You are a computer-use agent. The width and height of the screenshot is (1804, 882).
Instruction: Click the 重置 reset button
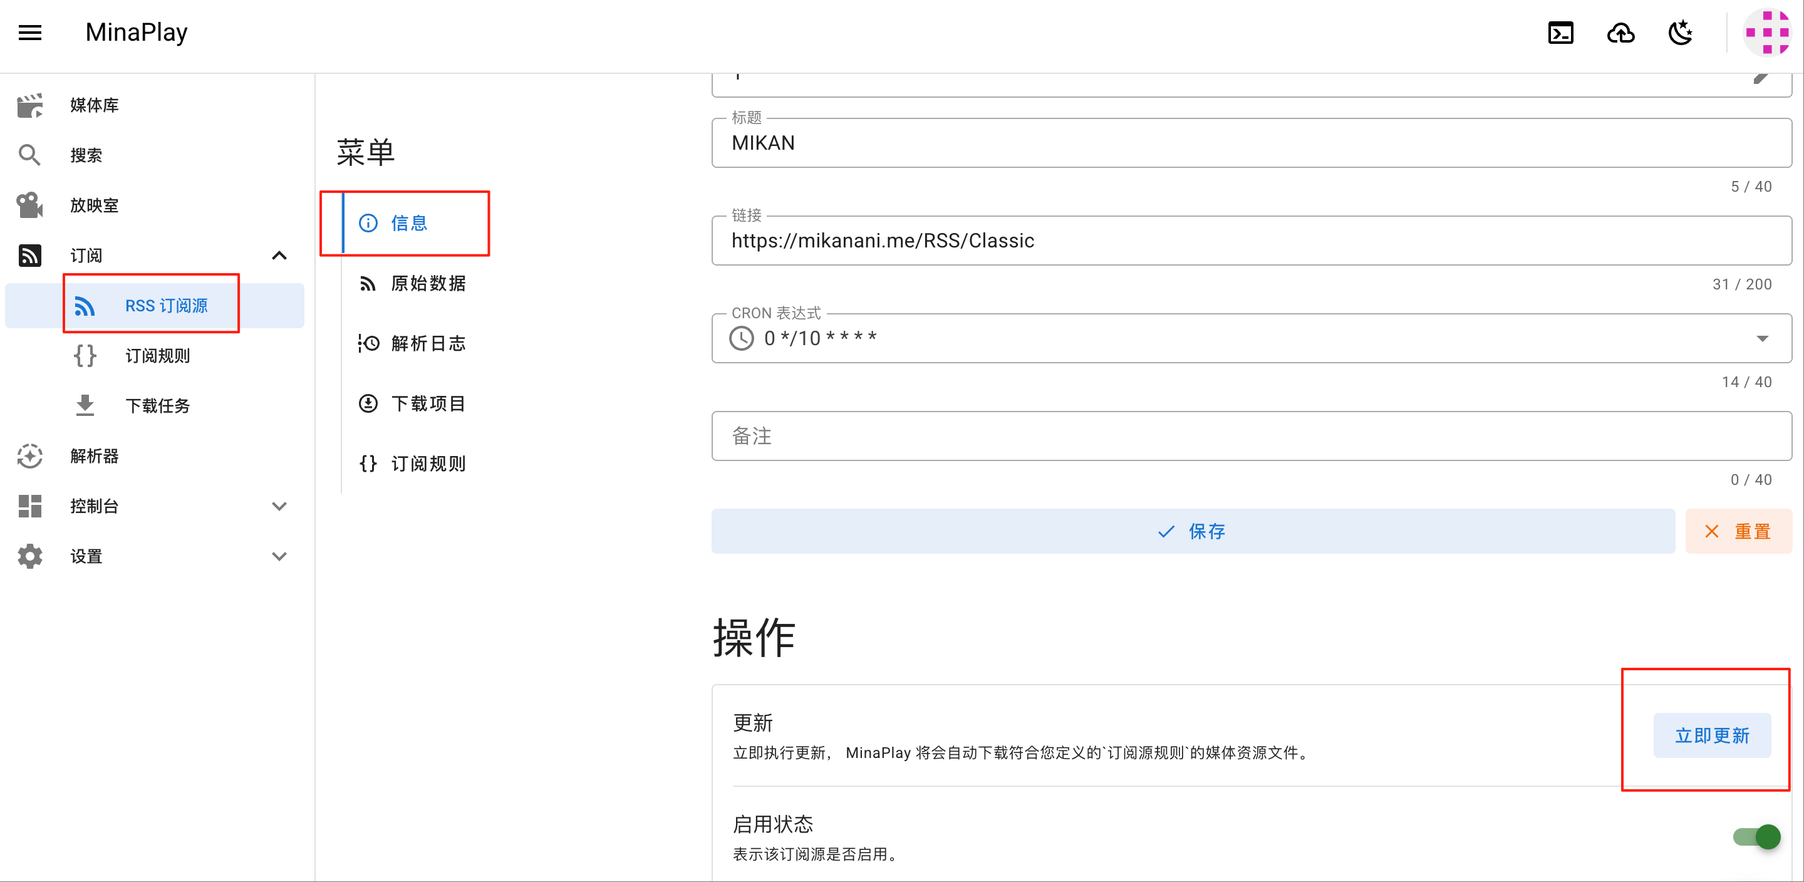click(x=1738, y=532)
